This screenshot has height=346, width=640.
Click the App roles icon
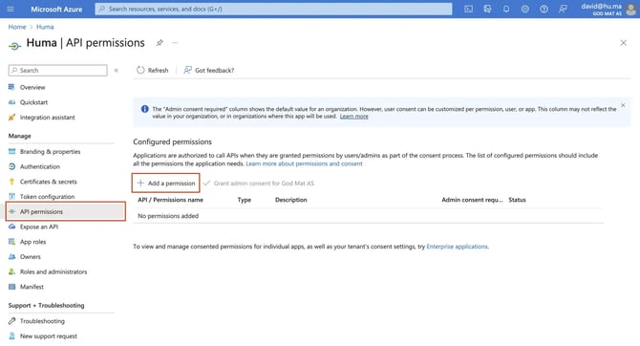pyautogui.click(x=11, y=242)
